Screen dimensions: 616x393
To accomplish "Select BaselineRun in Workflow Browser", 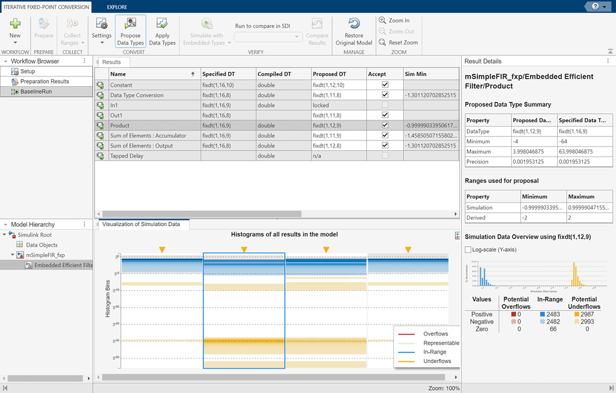I will (36, 92).
